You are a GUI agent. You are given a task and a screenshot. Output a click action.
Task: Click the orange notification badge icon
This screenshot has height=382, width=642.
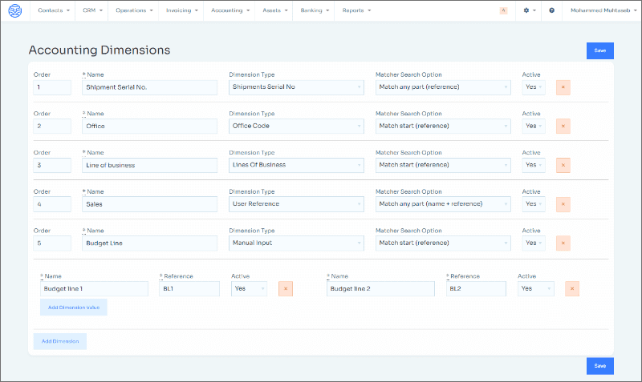point(503,10)
